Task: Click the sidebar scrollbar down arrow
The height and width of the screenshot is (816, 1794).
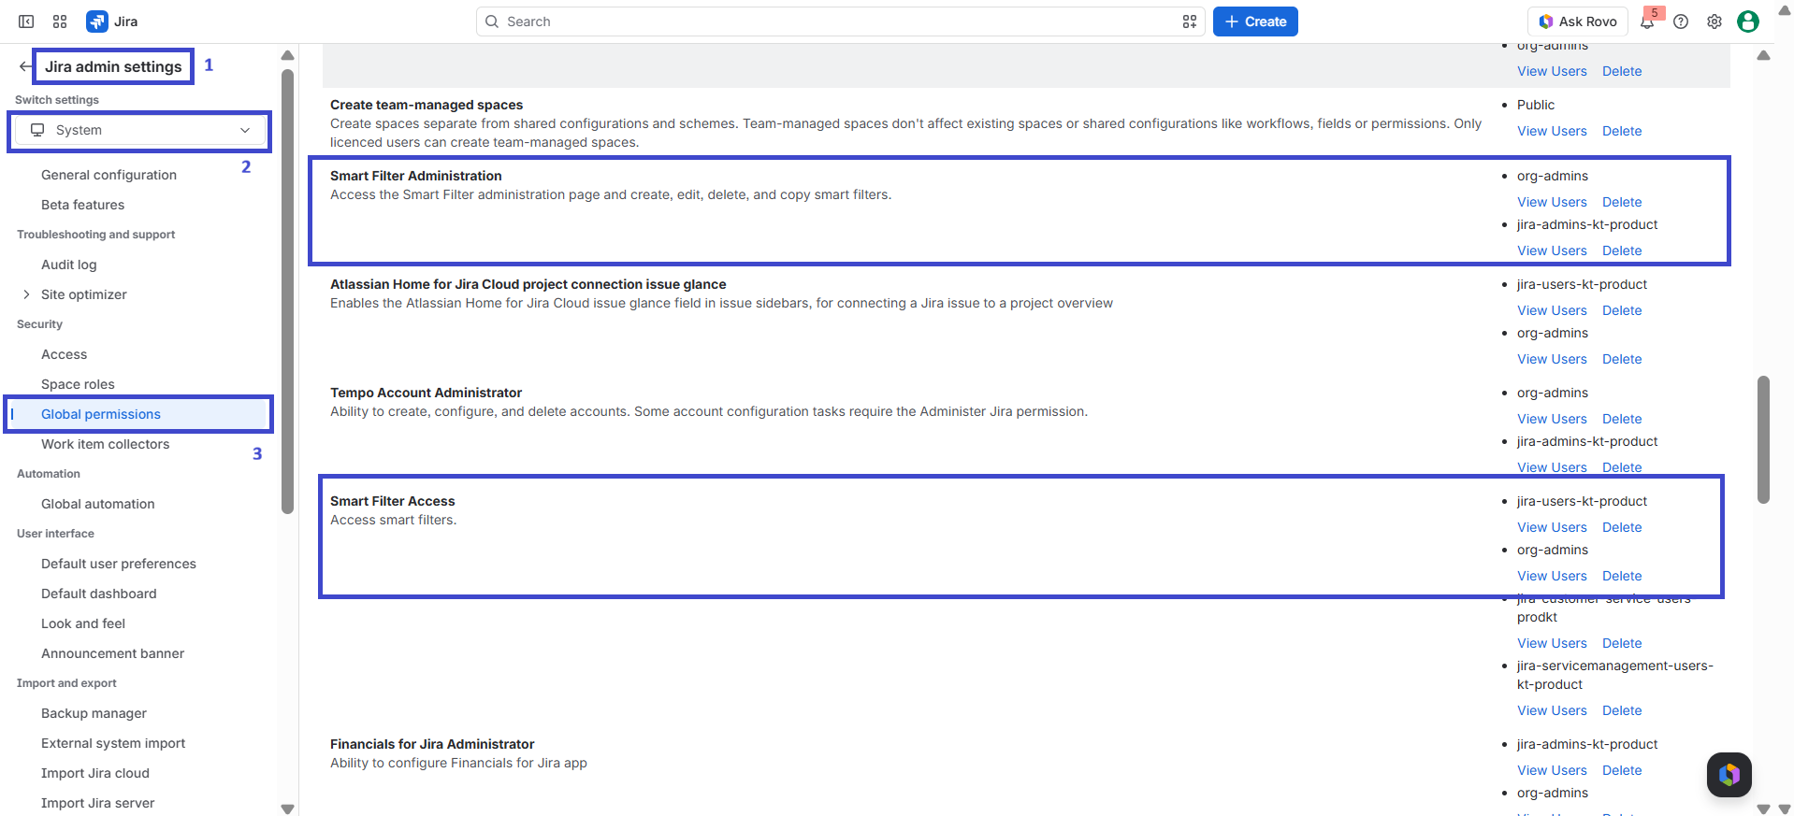Action: click(x=287, y=809)
